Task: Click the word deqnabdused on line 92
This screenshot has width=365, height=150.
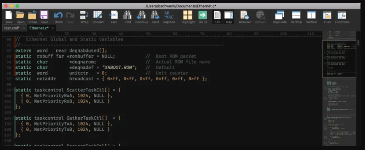Action: [x=84, y=51]
